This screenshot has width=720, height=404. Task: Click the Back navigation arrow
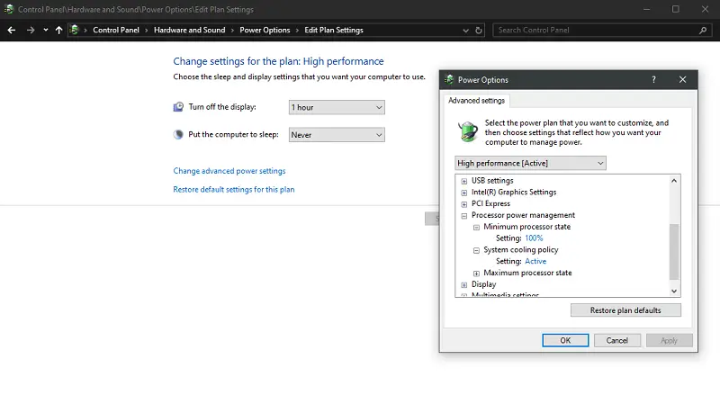pos(12,30)
